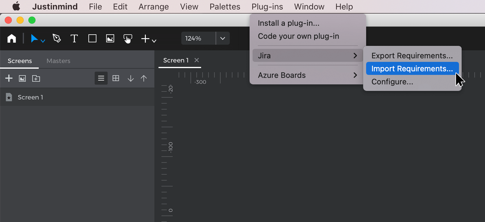Open the File menu
Screen dimensions: 485x222
(x=95, y=7)
